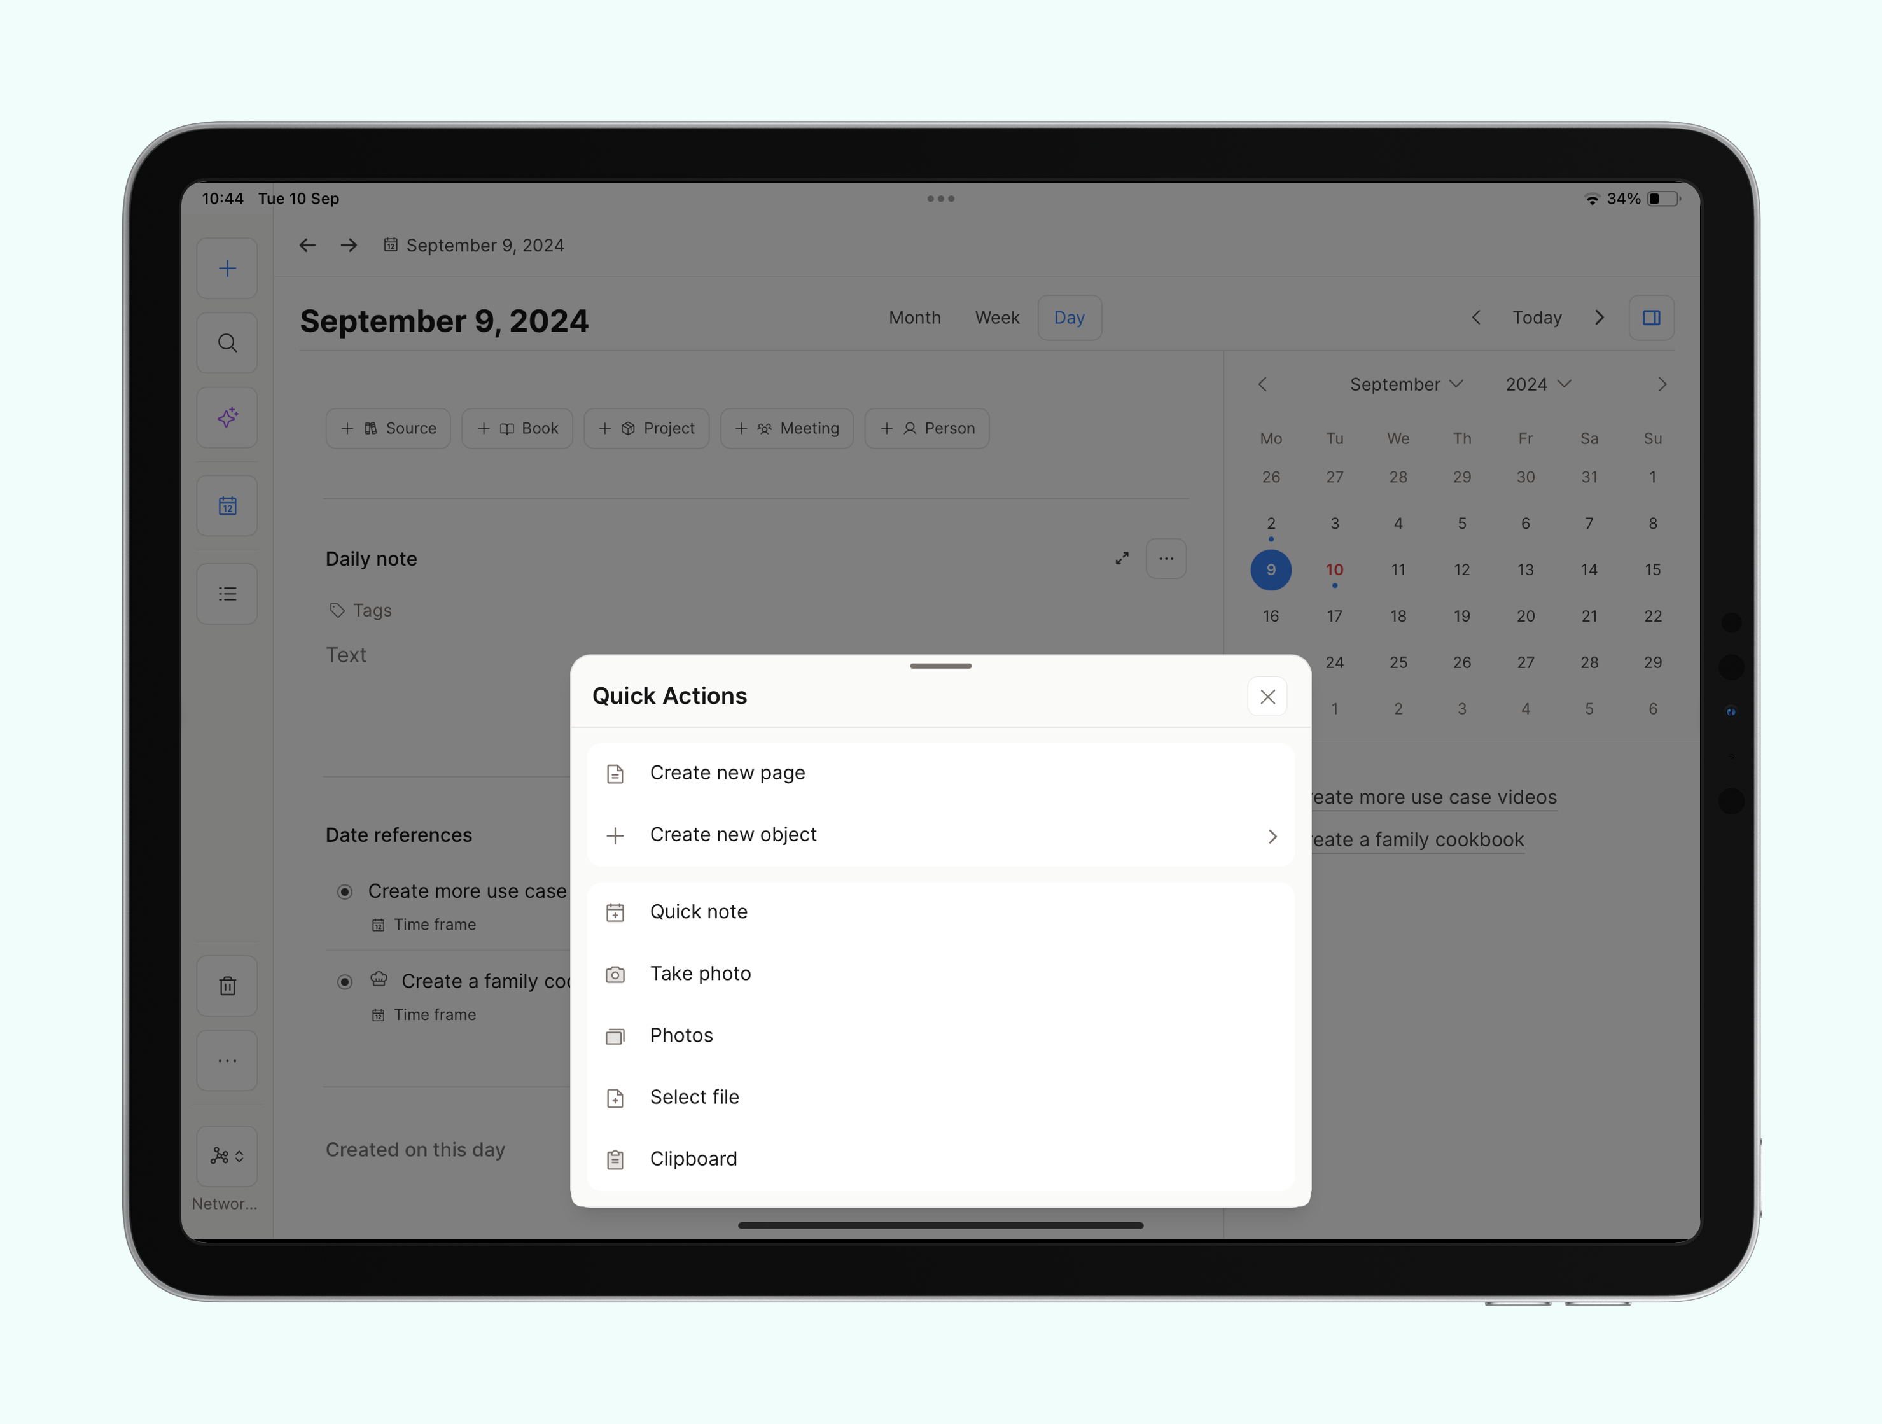Switch to Month calendar view

[x=914, y=317]
